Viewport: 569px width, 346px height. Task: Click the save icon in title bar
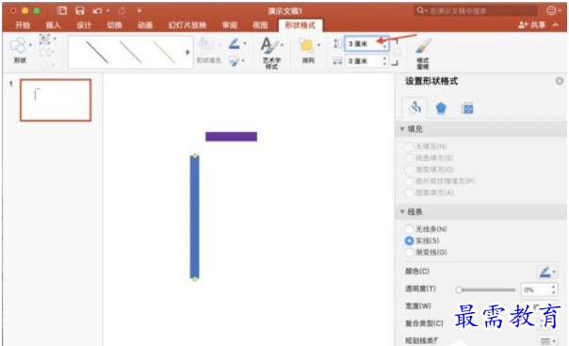[x=80, y=10]
